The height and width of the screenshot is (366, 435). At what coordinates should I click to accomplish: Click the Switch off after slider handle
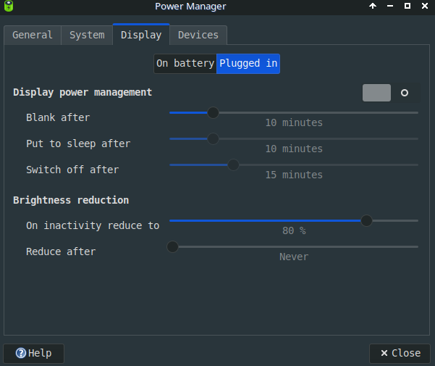click(233, 165)
